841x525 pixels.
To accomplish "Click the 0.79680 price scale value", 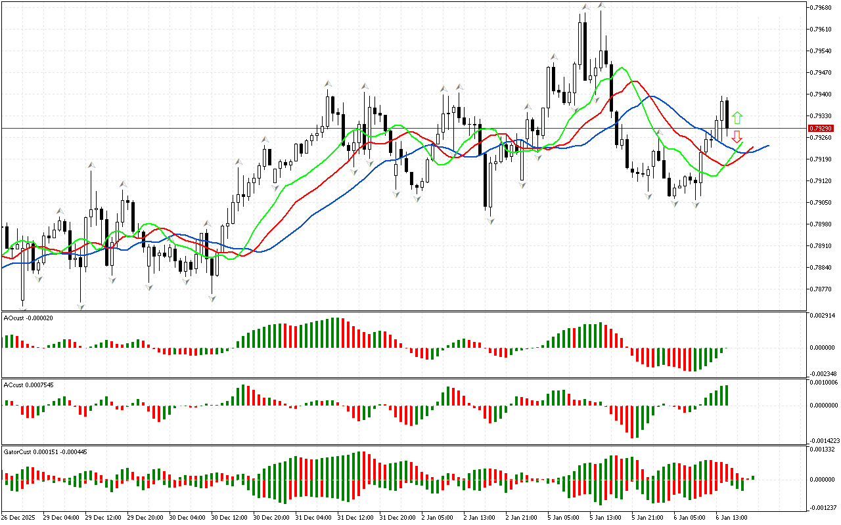I will [x=825, y=8].
